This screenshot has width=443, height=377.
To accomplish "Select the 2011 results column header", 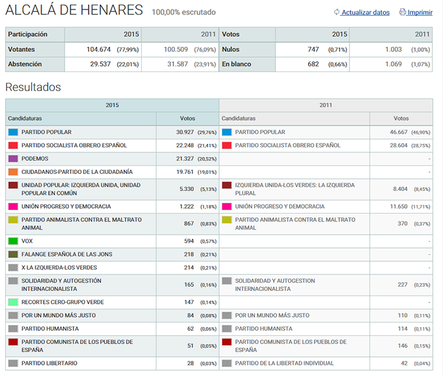I will (326, 105).
